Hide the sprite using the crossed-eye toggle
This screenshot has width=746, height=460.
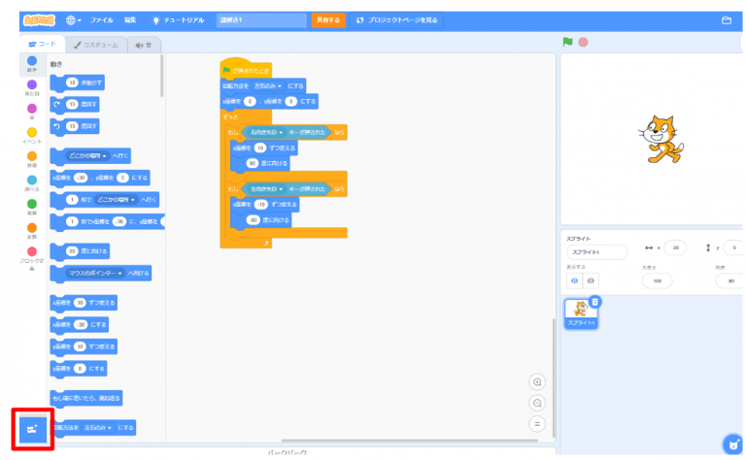(x=591, y=280)
